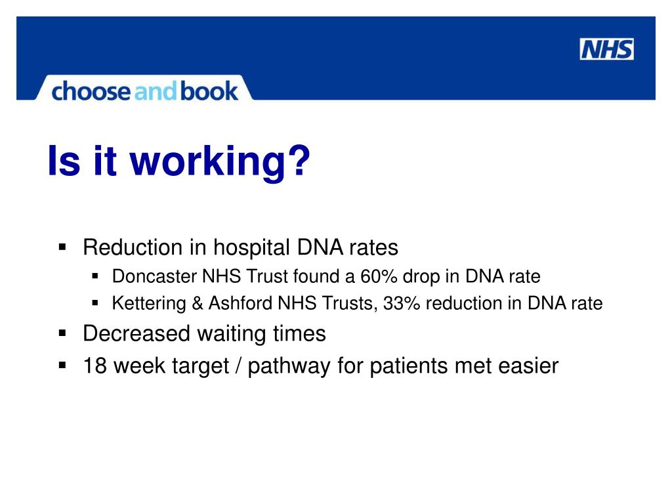Click the 'Decreased waiting times' line
This screenshot has height=504, width=672.
click(205, 333)
